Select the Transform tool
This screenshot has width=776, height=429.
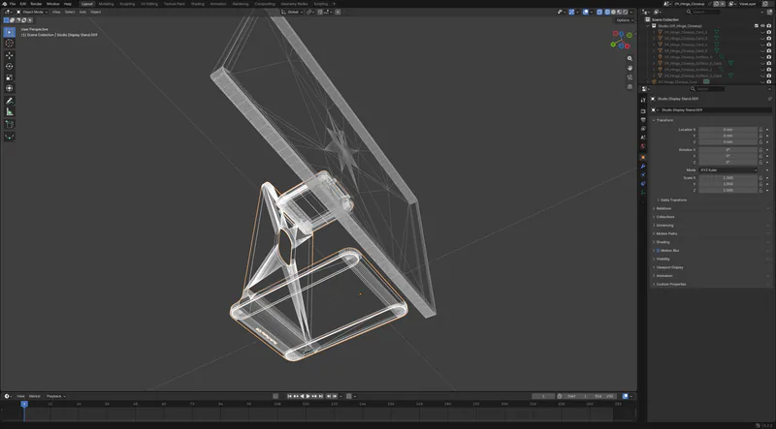coord(9,88)
